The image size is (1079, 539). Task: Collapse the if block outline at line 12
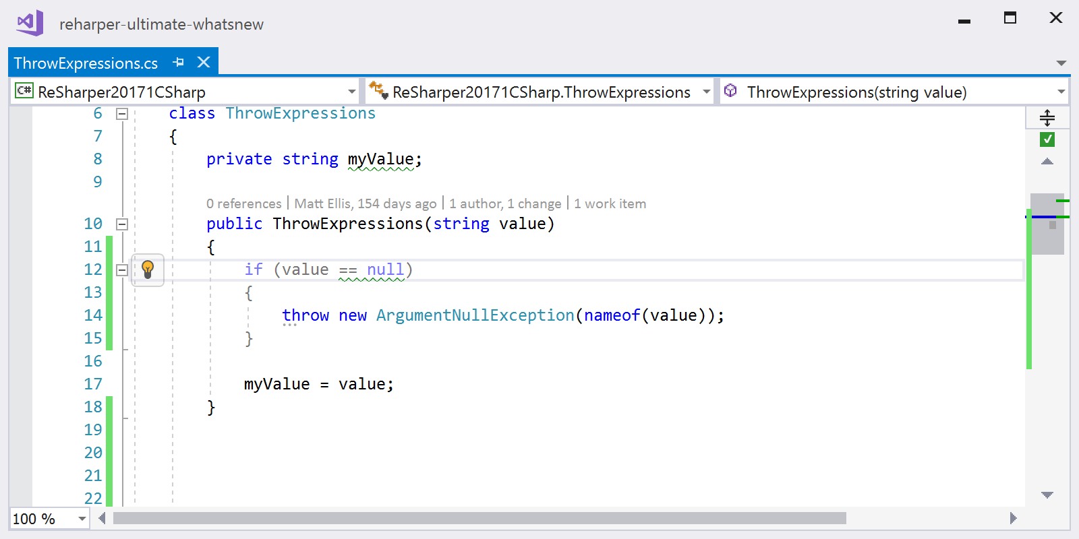(x=122, y=270)
